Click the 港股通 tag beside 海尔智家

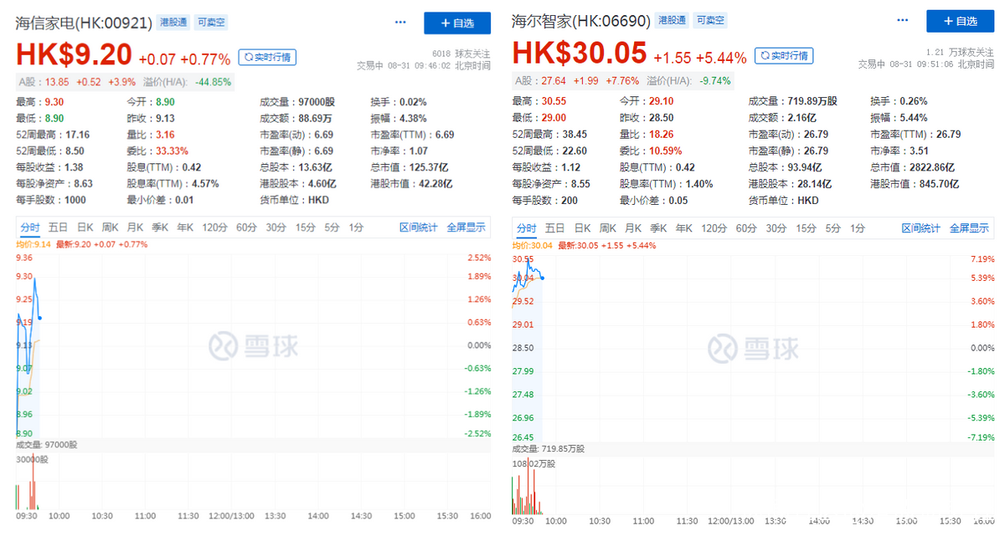click(670, 20)
